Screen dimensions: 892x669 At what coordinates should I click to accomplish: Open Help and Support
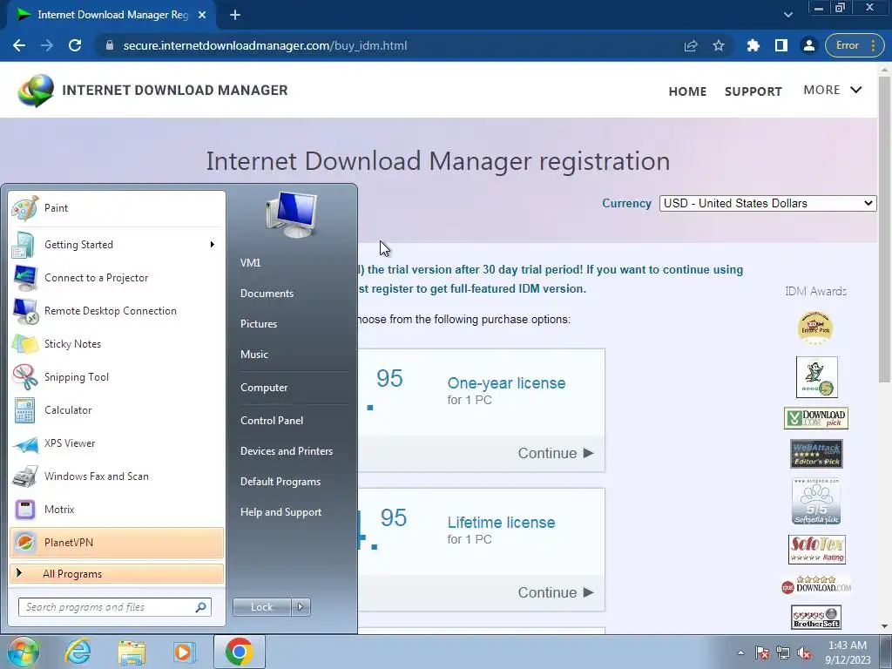pos(280,512)
